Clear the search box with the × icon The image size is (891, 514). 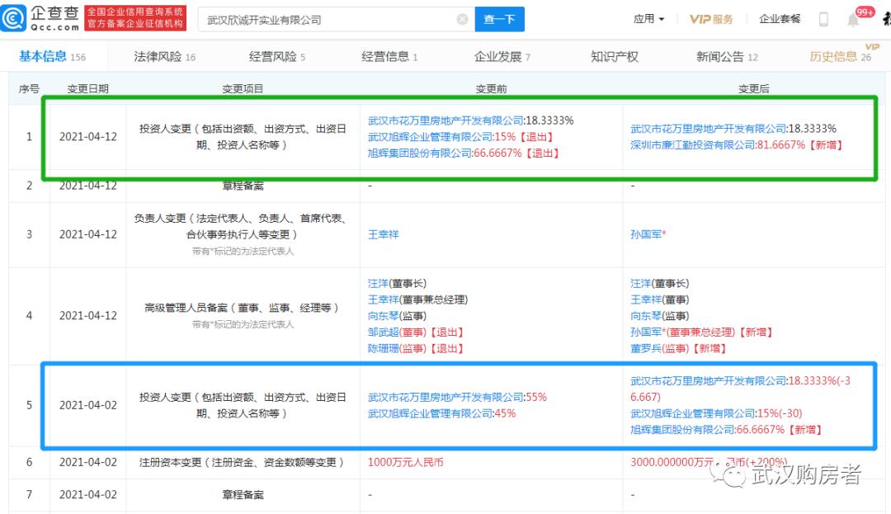pos(462,18)
